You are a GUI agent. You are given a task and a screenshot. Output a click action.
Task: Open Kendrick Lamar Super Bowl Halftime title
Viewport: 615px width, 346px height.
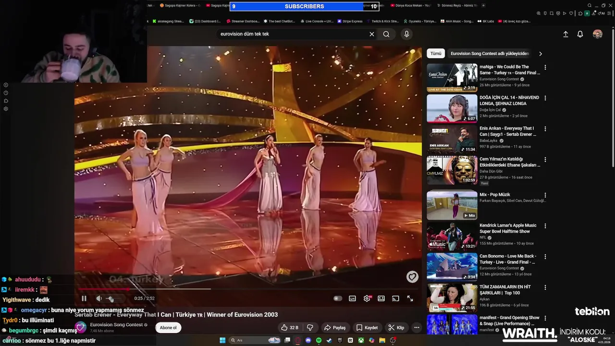508,228
